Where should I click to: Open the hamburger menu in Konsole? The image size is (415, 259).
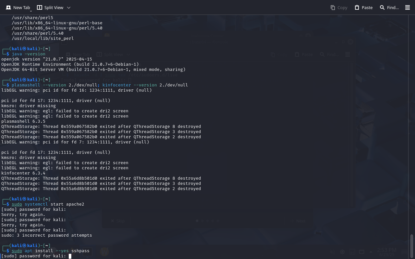point(408,7)
